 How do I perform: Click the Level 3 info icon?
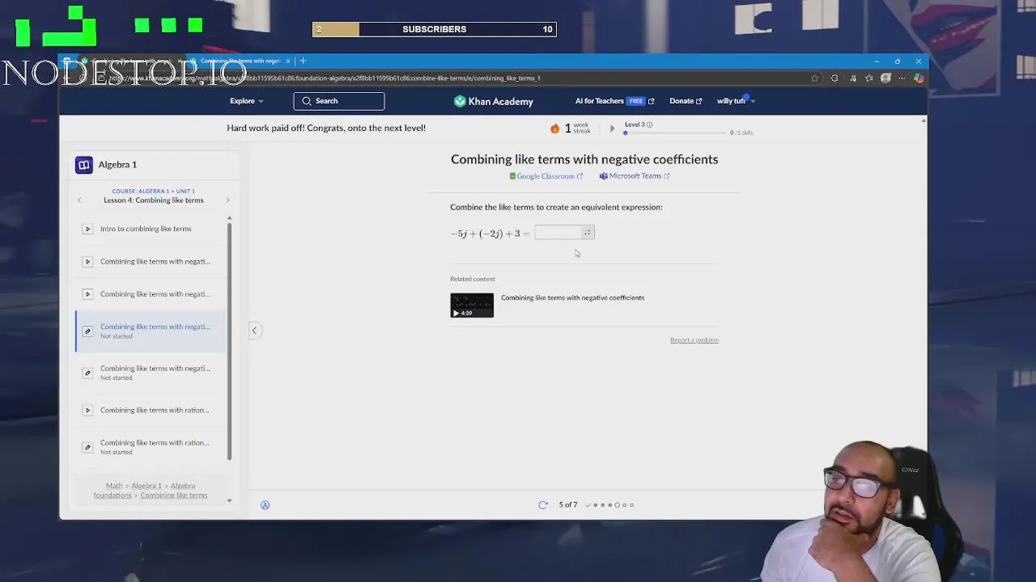(649, 124)
